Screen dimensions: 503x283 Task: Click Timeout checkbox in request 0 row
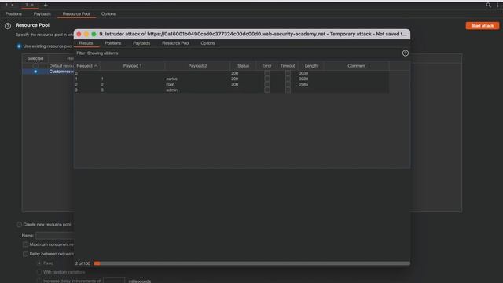[288, 73]
